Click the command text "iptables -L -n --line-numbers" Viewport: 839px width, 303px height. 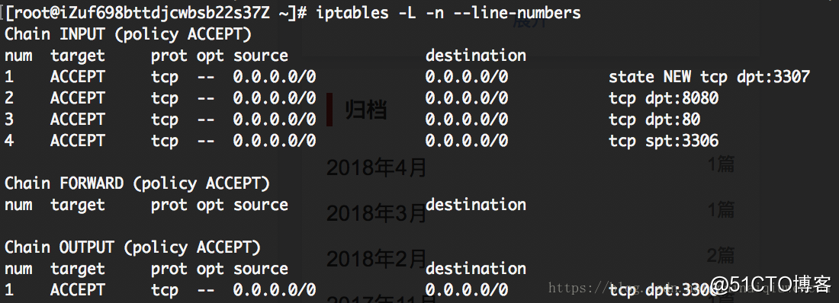pyautogui.click(x=448, y=13)
